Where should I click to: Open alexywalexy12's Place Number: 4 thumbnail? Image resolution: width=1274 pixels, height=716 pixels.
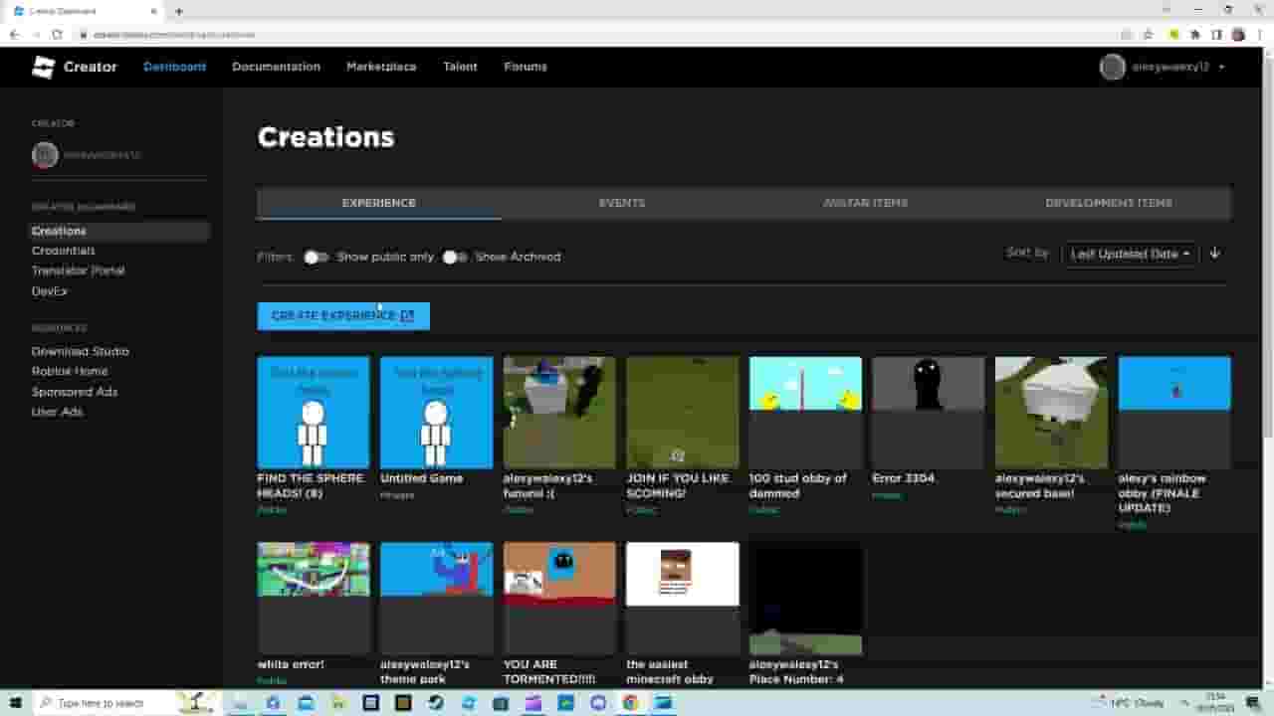pyautogui.click(x=805, y=598)
